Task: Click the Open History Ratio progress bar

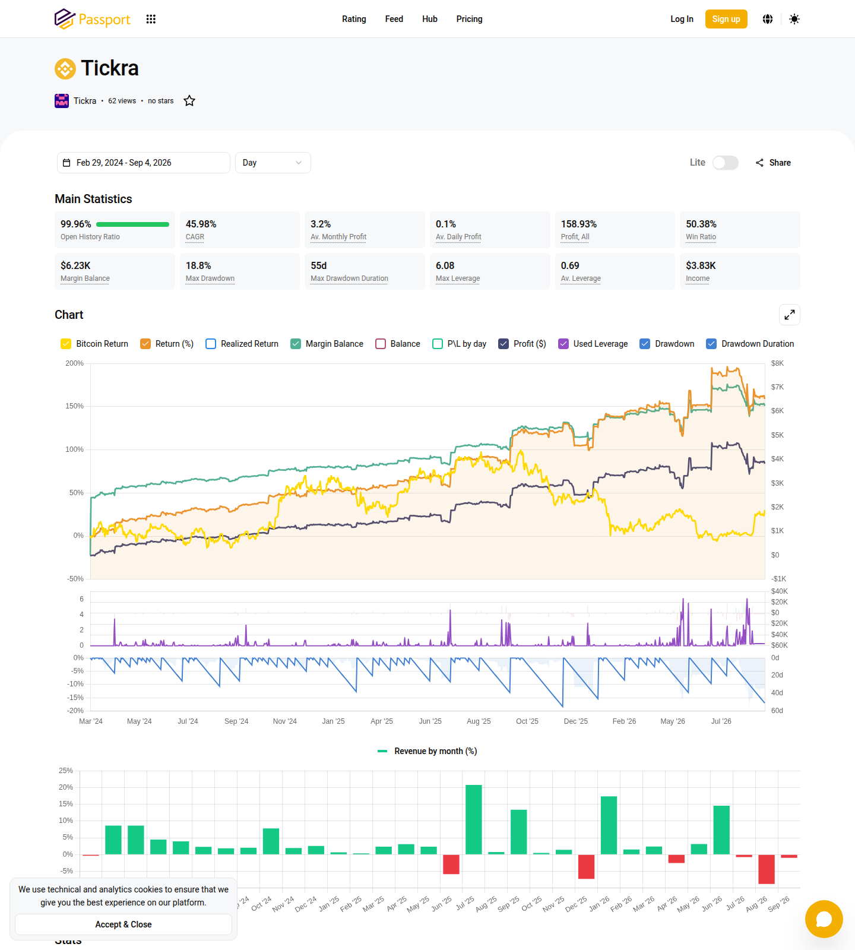Action: [132, 224]
